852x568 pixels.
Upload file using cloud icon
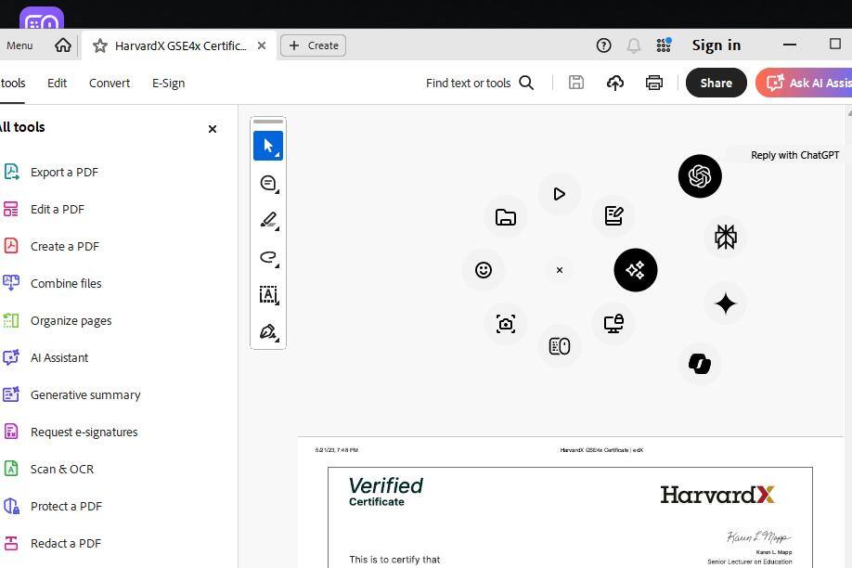point(615,83)
